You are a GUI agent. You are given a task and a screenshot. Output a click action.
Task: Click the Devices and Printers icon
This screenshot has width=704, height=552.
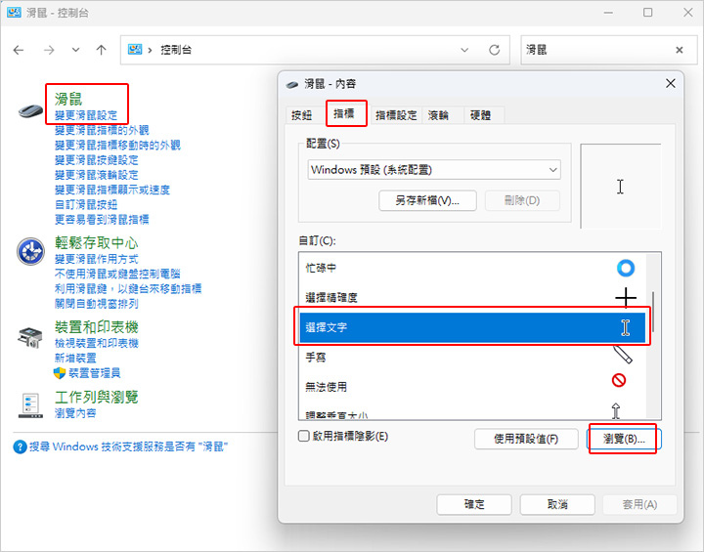(x=30, y=337)
